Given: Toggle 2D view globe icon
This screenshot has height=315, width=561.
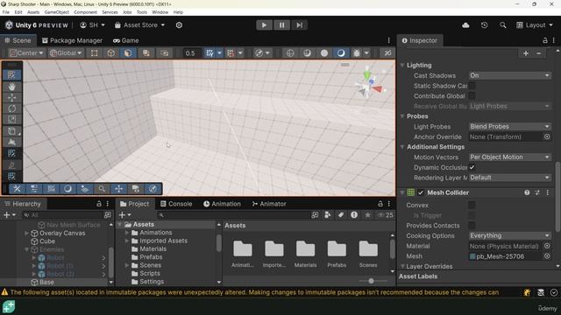Looking at the screenshot, I should tap(290, 52).
